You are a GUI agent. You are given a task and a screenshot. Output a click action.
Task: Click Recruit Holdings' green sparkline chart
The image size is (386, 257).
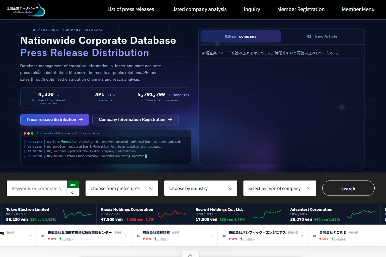coord(267,214)
